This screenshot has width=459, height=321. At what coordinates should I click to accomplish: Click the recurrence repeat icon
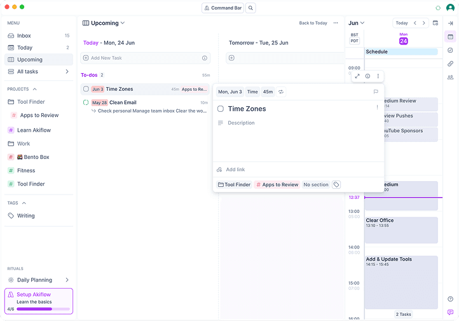(281, 92)
